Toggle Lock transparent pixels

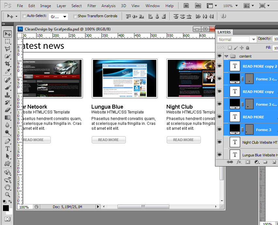click(x=230, y=48)
